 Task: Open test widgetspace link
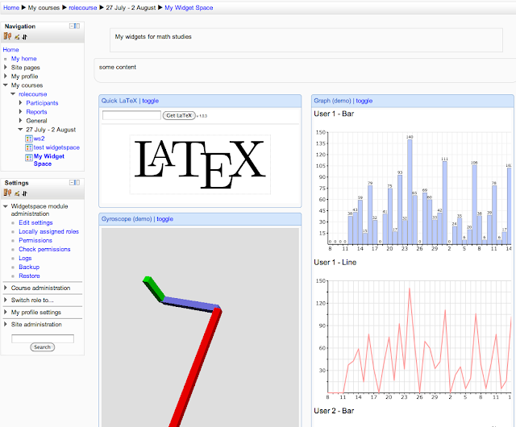click(56, 147)
